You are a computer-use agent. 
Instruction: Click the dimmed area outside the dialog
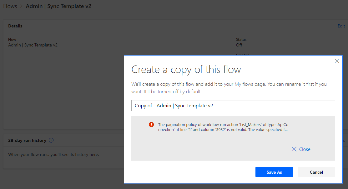coord(63,94)
